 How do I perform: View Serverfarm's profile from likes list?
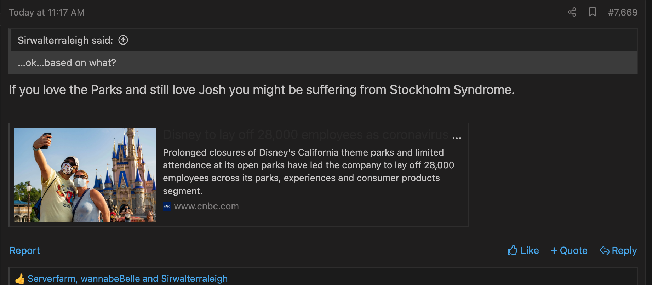click(51, 279)
